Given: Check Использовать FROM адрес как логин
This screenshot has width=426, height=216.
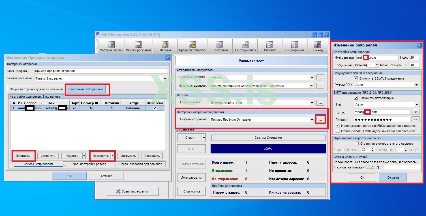Looking at the screenshot, I should click(337, 131).
